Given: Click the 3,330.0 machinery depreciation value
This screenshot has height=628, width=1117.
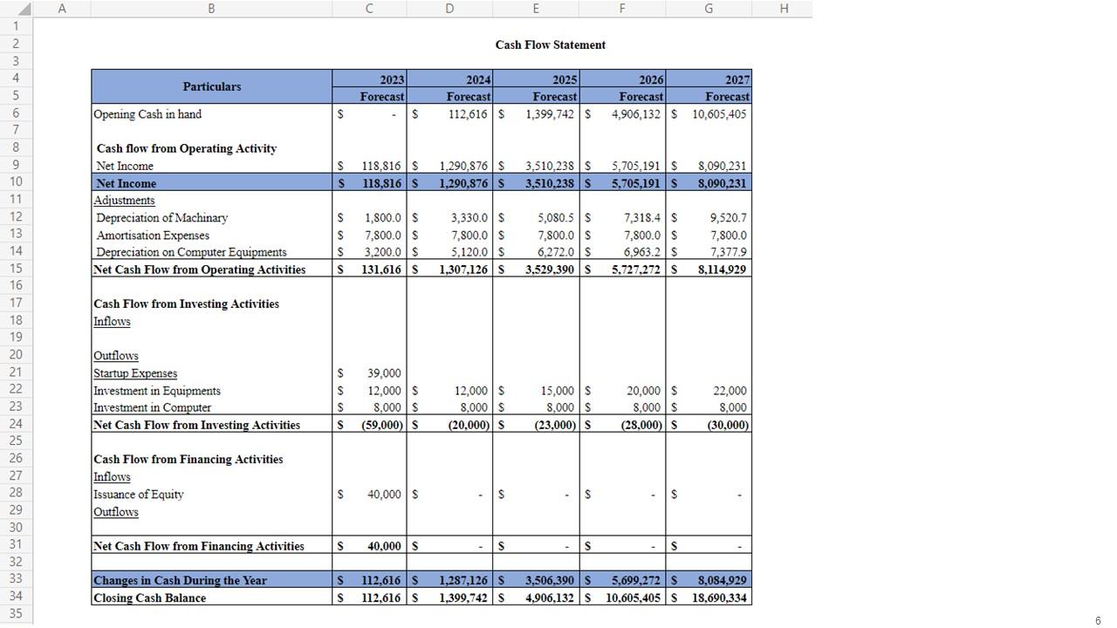Looking at the screenshot, I should 469,218.
